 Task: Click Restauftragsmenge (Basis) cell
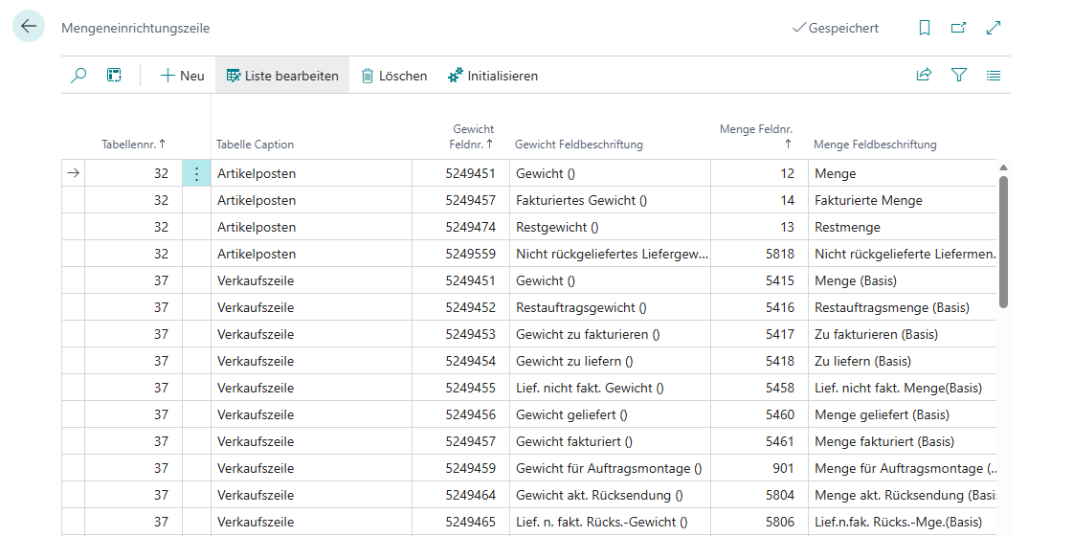pyautogui.click(x=902, y=307)
